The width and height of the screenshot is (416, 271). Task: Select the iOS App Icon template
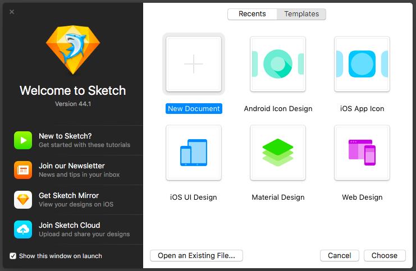(x=362, y=64)
